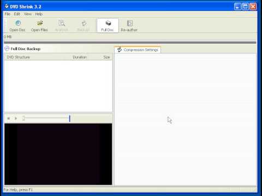The height and width of the screenshot is (196, 262).
Task: Click the Full Disc Backup disc icon
Action: pyautogui.click(x=7, y=48)
